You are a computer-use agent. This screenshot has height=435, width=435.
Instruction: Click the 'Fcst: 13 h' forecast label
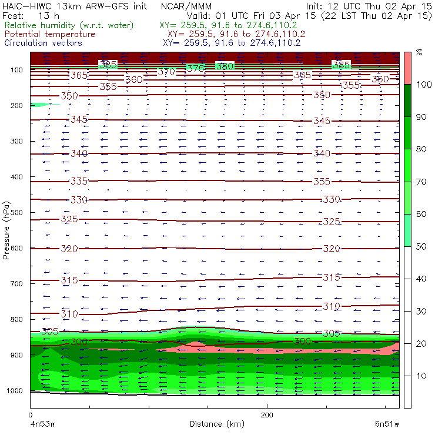point(31,15)
